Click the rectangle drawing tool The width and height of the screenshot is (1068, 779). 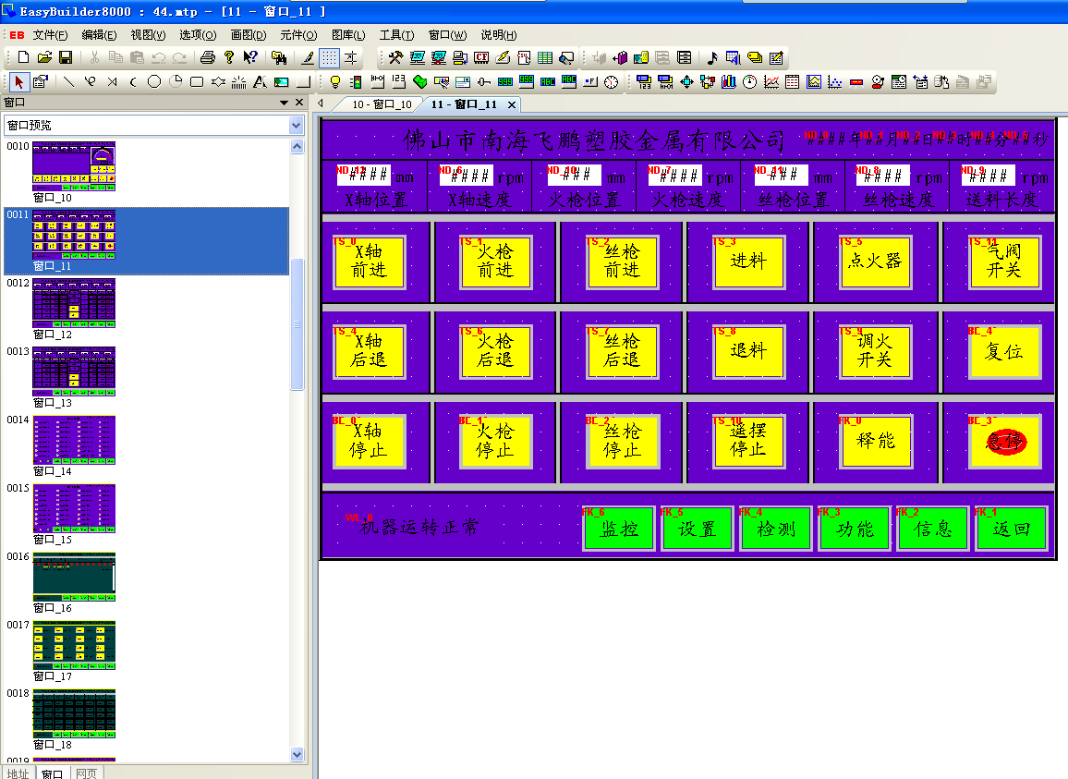(197, 81)
